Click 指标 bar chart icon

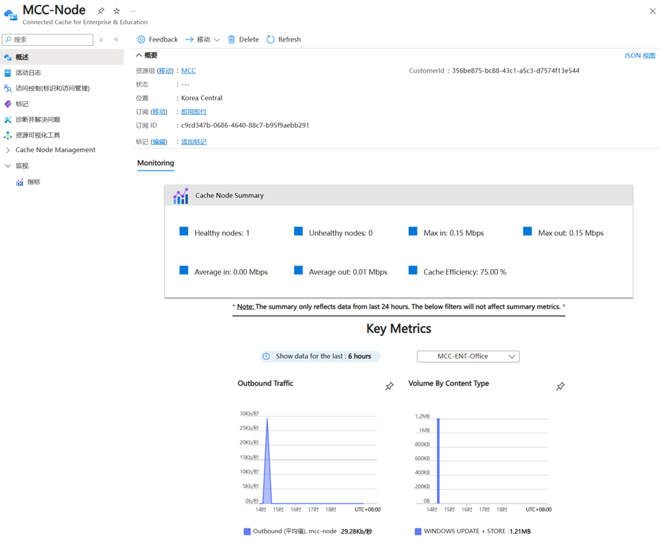point(19,182)
